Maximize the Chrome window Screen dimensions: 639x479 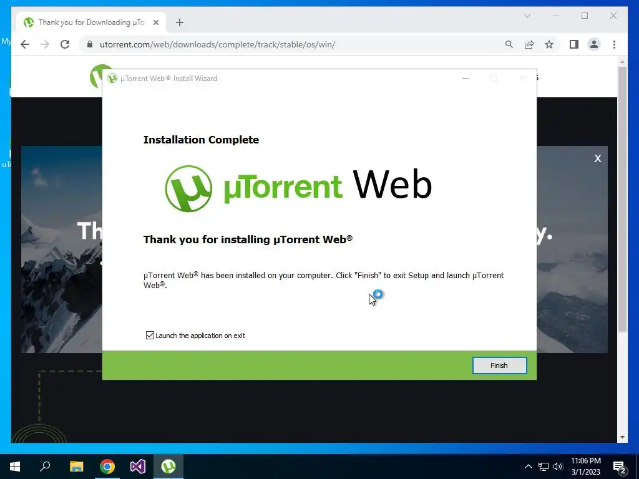[585, 16]
